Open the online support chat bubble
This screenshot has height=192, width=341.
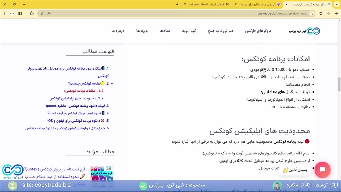click(x=322, y=170)
